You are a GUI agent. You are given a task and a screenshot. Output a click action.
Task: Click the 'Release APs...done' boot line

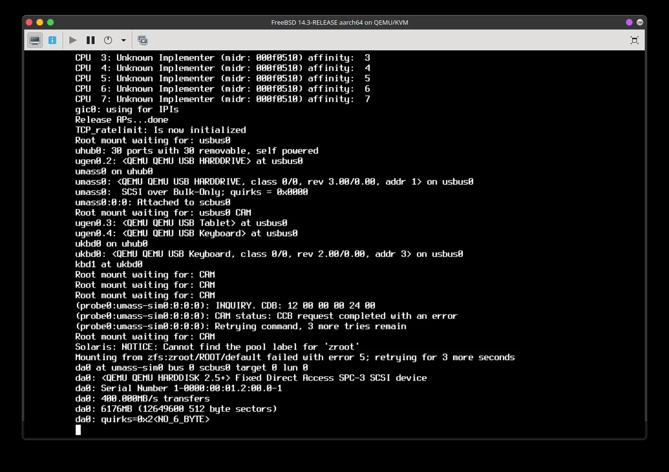pos(122,120)
